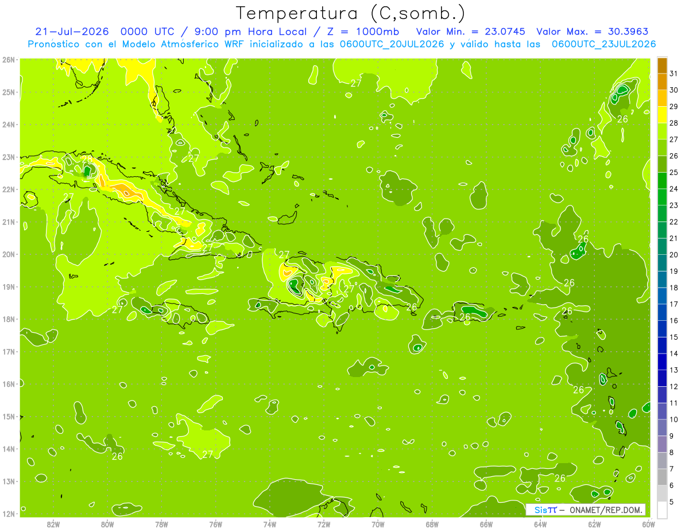Click the 62W longitude label
Image resolution: width=689 pixels, height=532 pixels.
594,524
